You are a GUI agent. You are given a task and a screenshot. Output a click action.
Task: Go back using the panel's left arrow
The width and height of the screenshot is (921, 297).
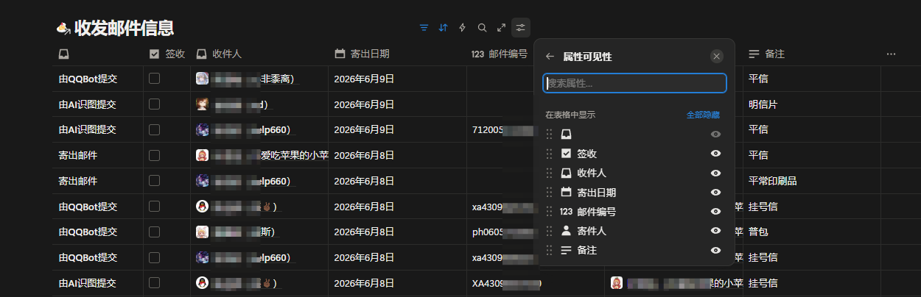(x=550, y=57)
